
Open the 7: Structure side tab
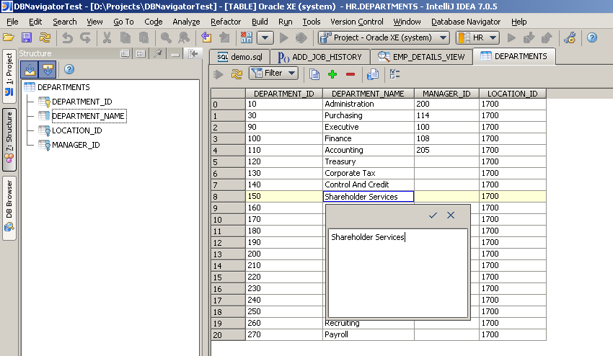pos(9,140)
